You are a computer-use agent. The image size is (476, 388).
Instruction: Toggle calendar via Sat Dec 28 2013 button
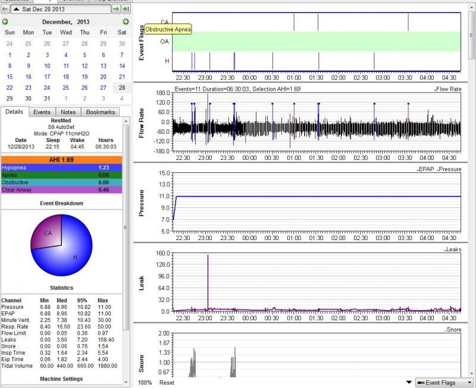click(x=61, y=10)
